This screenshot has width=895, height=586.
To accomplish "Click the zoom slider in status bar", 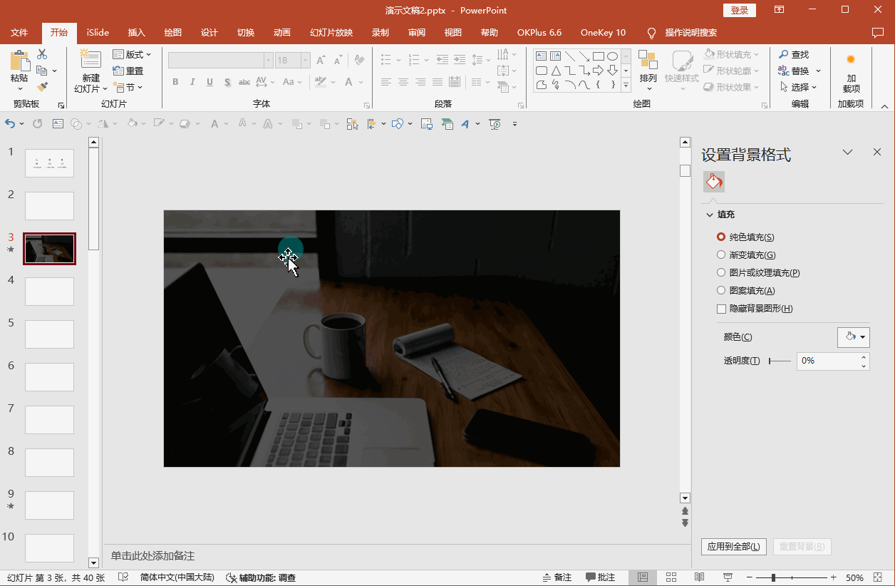I will click(793, 577).
